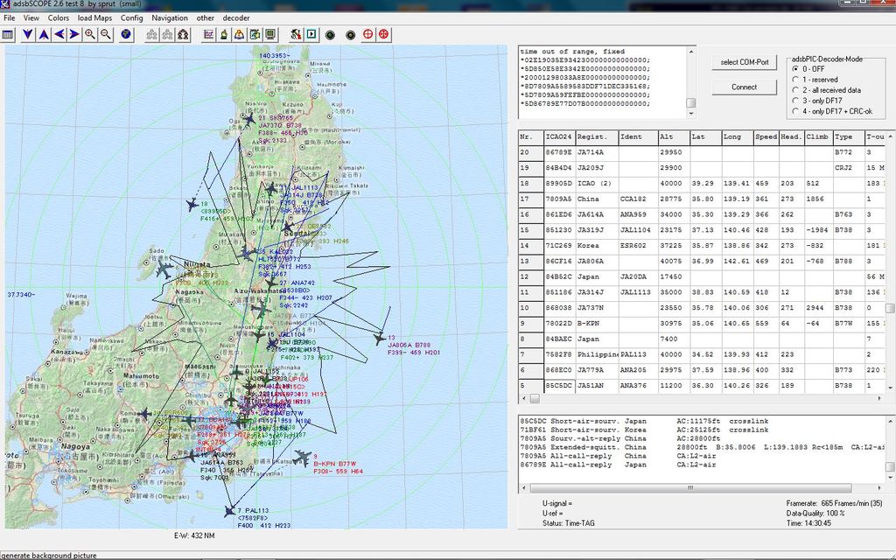896x560 pixels.
Task: Click the Connect button
Action: point(744,87)
